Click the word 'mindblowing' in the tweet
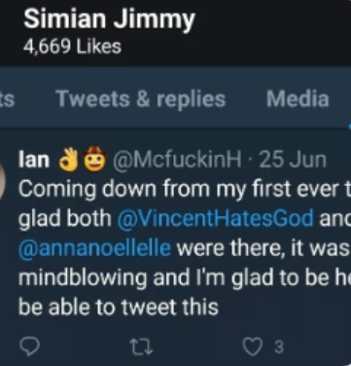This screenshot has height=366, width=351. point(83,277)
